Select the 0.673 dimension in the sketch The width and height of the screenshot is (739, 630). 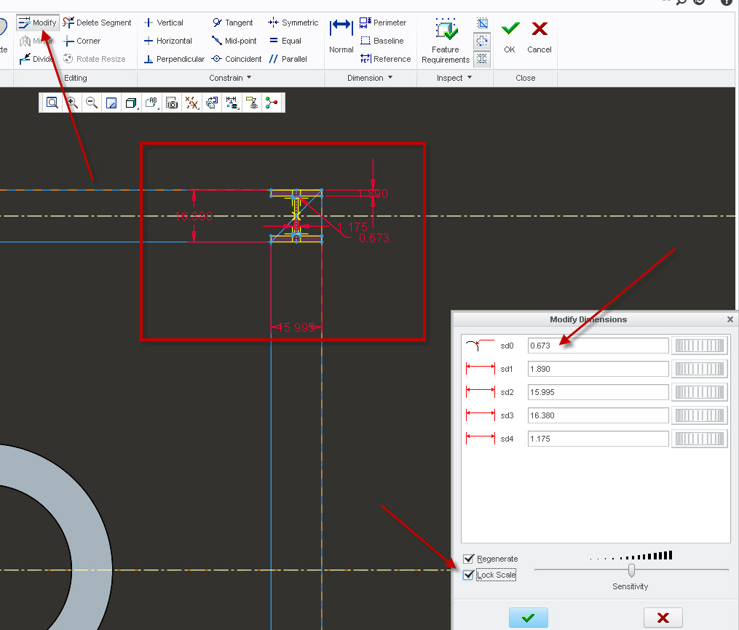(374, 239)
